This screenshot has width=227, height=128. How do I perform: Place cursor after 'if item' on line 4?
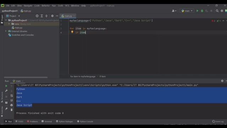point(86,32)
